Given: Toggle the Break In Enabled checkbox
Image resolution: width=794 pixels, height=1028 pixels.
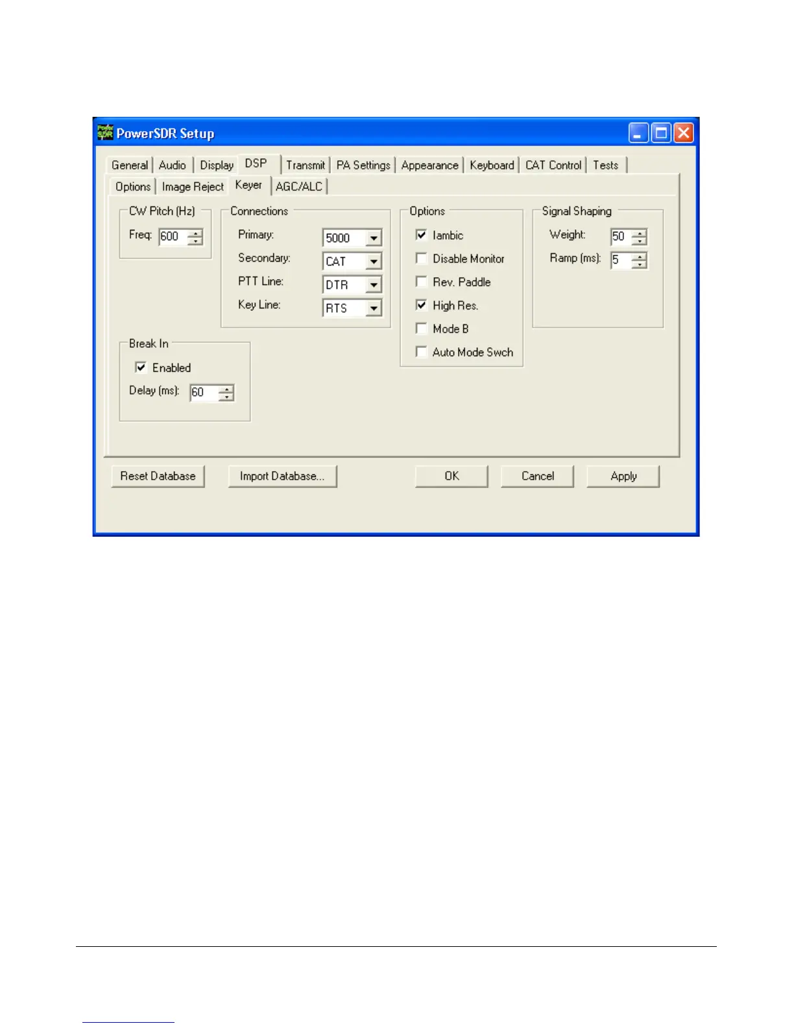Looking at the screenshot, I should 141,367.
